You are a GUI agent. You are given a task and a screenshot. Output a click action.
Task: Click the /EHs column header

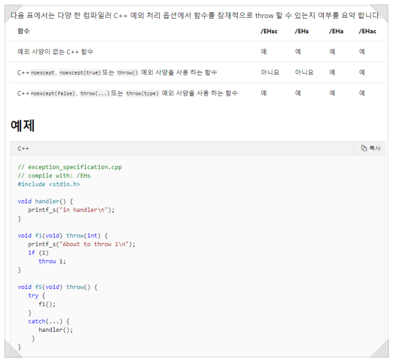pyautogui.click(x=302, y=31)
